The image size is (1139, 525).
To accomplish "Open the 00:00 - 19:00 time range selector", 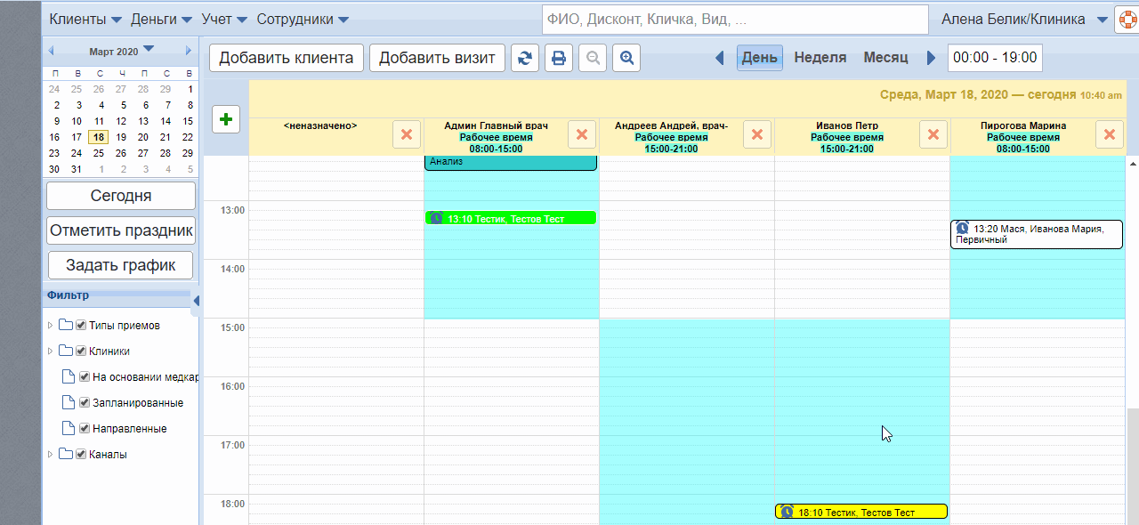I will point(995,58).
